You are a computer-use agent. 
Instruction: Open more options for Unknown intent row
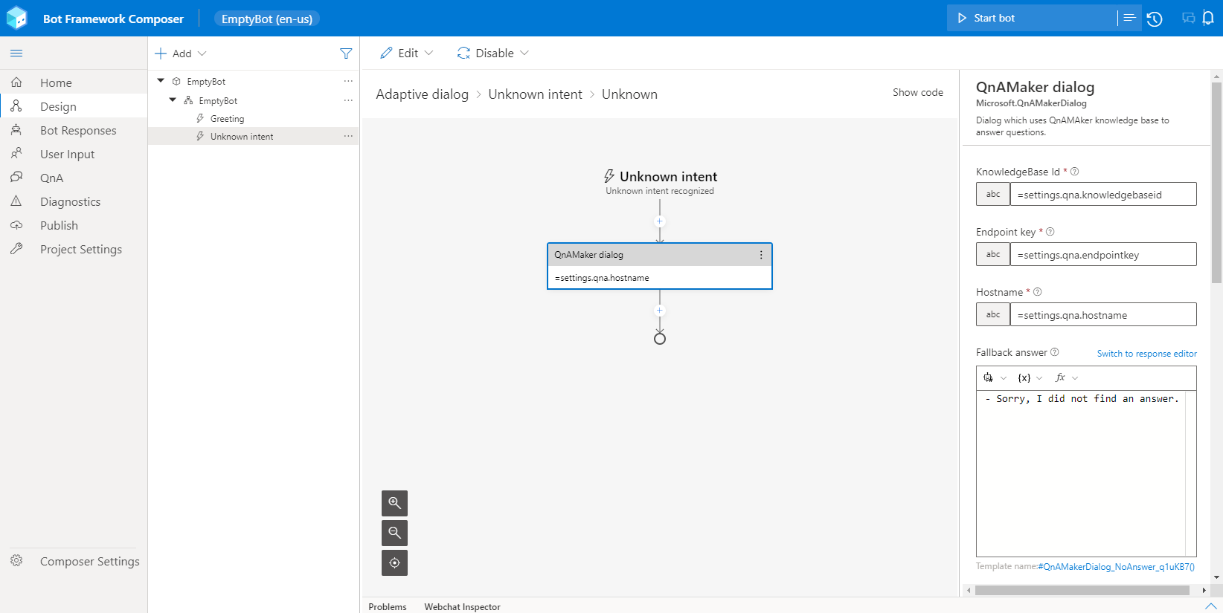coord(348,136)
